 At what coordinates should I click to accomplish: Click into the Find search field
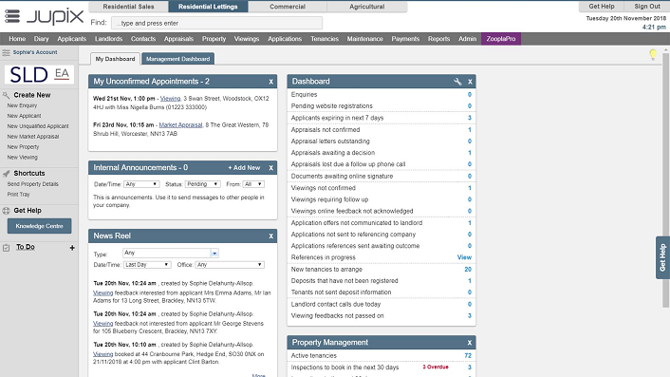pyautogui.click(x=216, y=23)
